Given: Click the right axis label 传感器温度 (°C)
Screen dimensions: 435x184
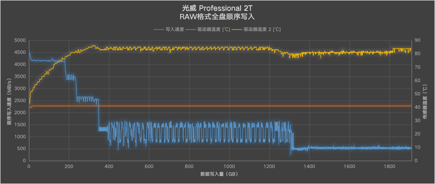Looking at the screenshot, I should (x=425, y=101).
